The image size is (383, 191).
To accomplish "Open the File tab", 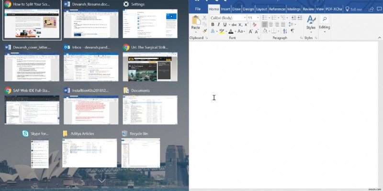I will tap(198, 9).
